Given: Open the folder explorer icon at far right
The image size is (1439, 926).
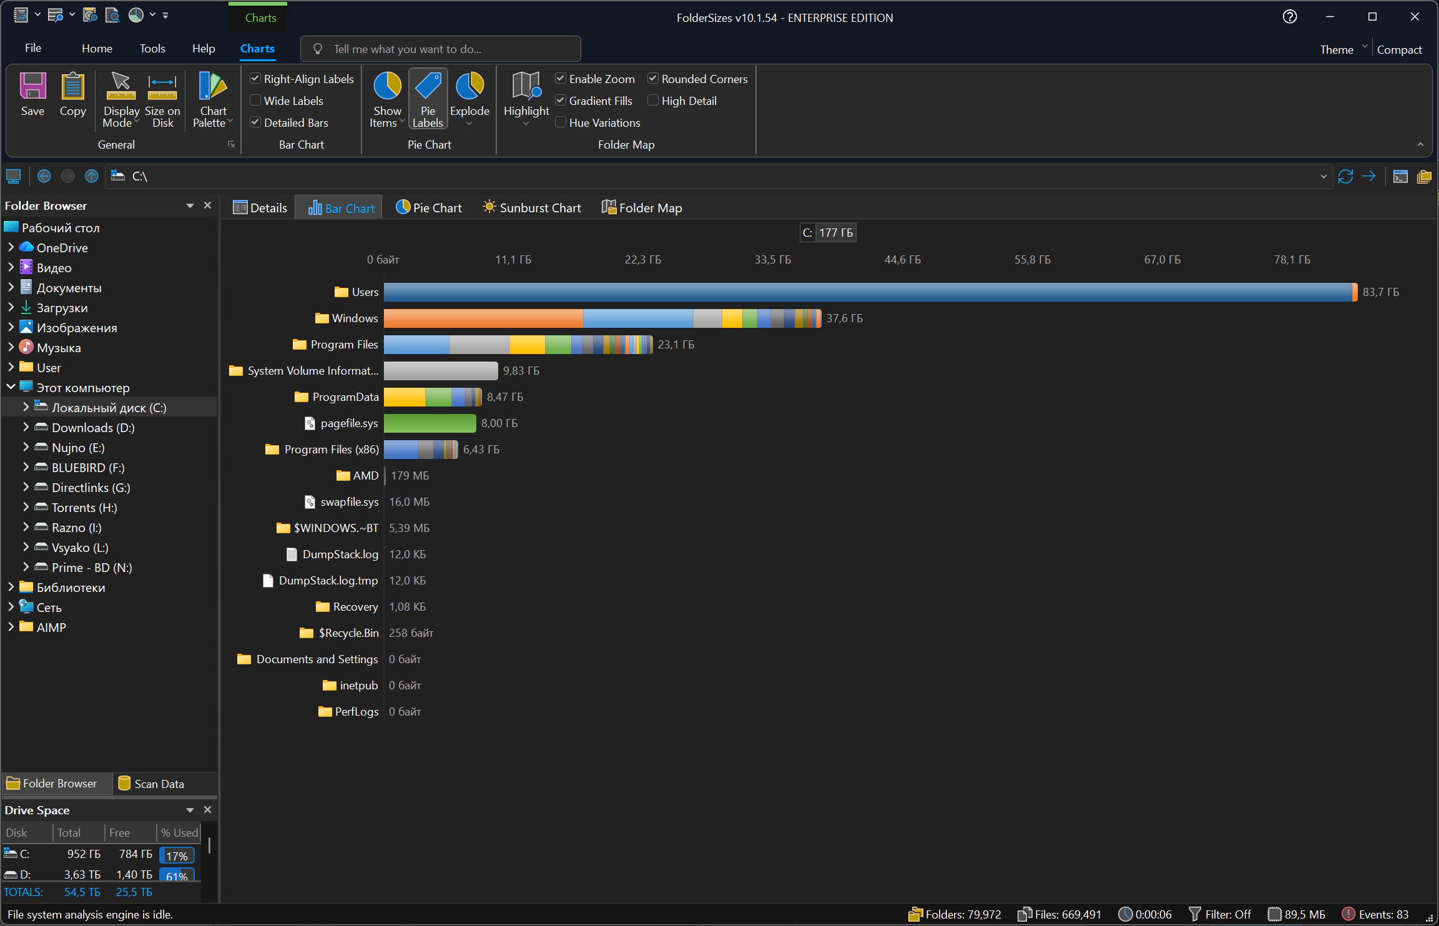Looking at the screenshot, I should [x=1424, y=177].
